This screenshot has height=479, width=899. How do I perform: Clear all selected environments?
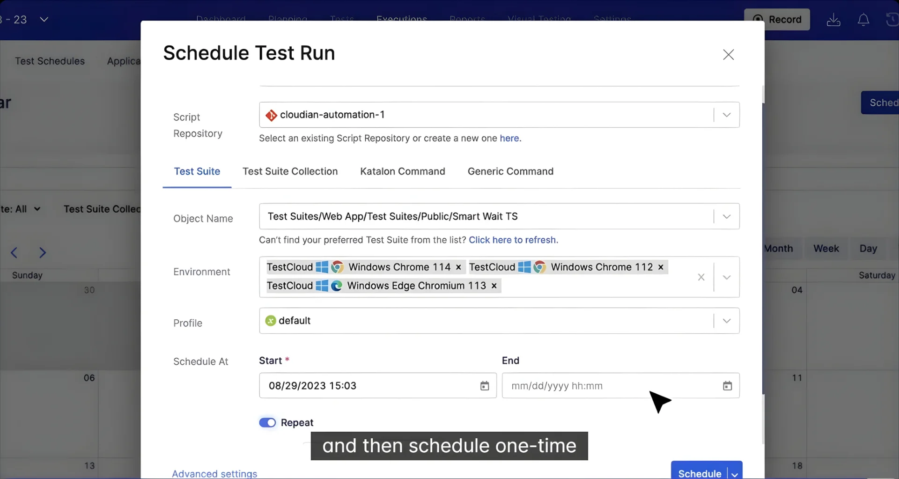(701, 277)
